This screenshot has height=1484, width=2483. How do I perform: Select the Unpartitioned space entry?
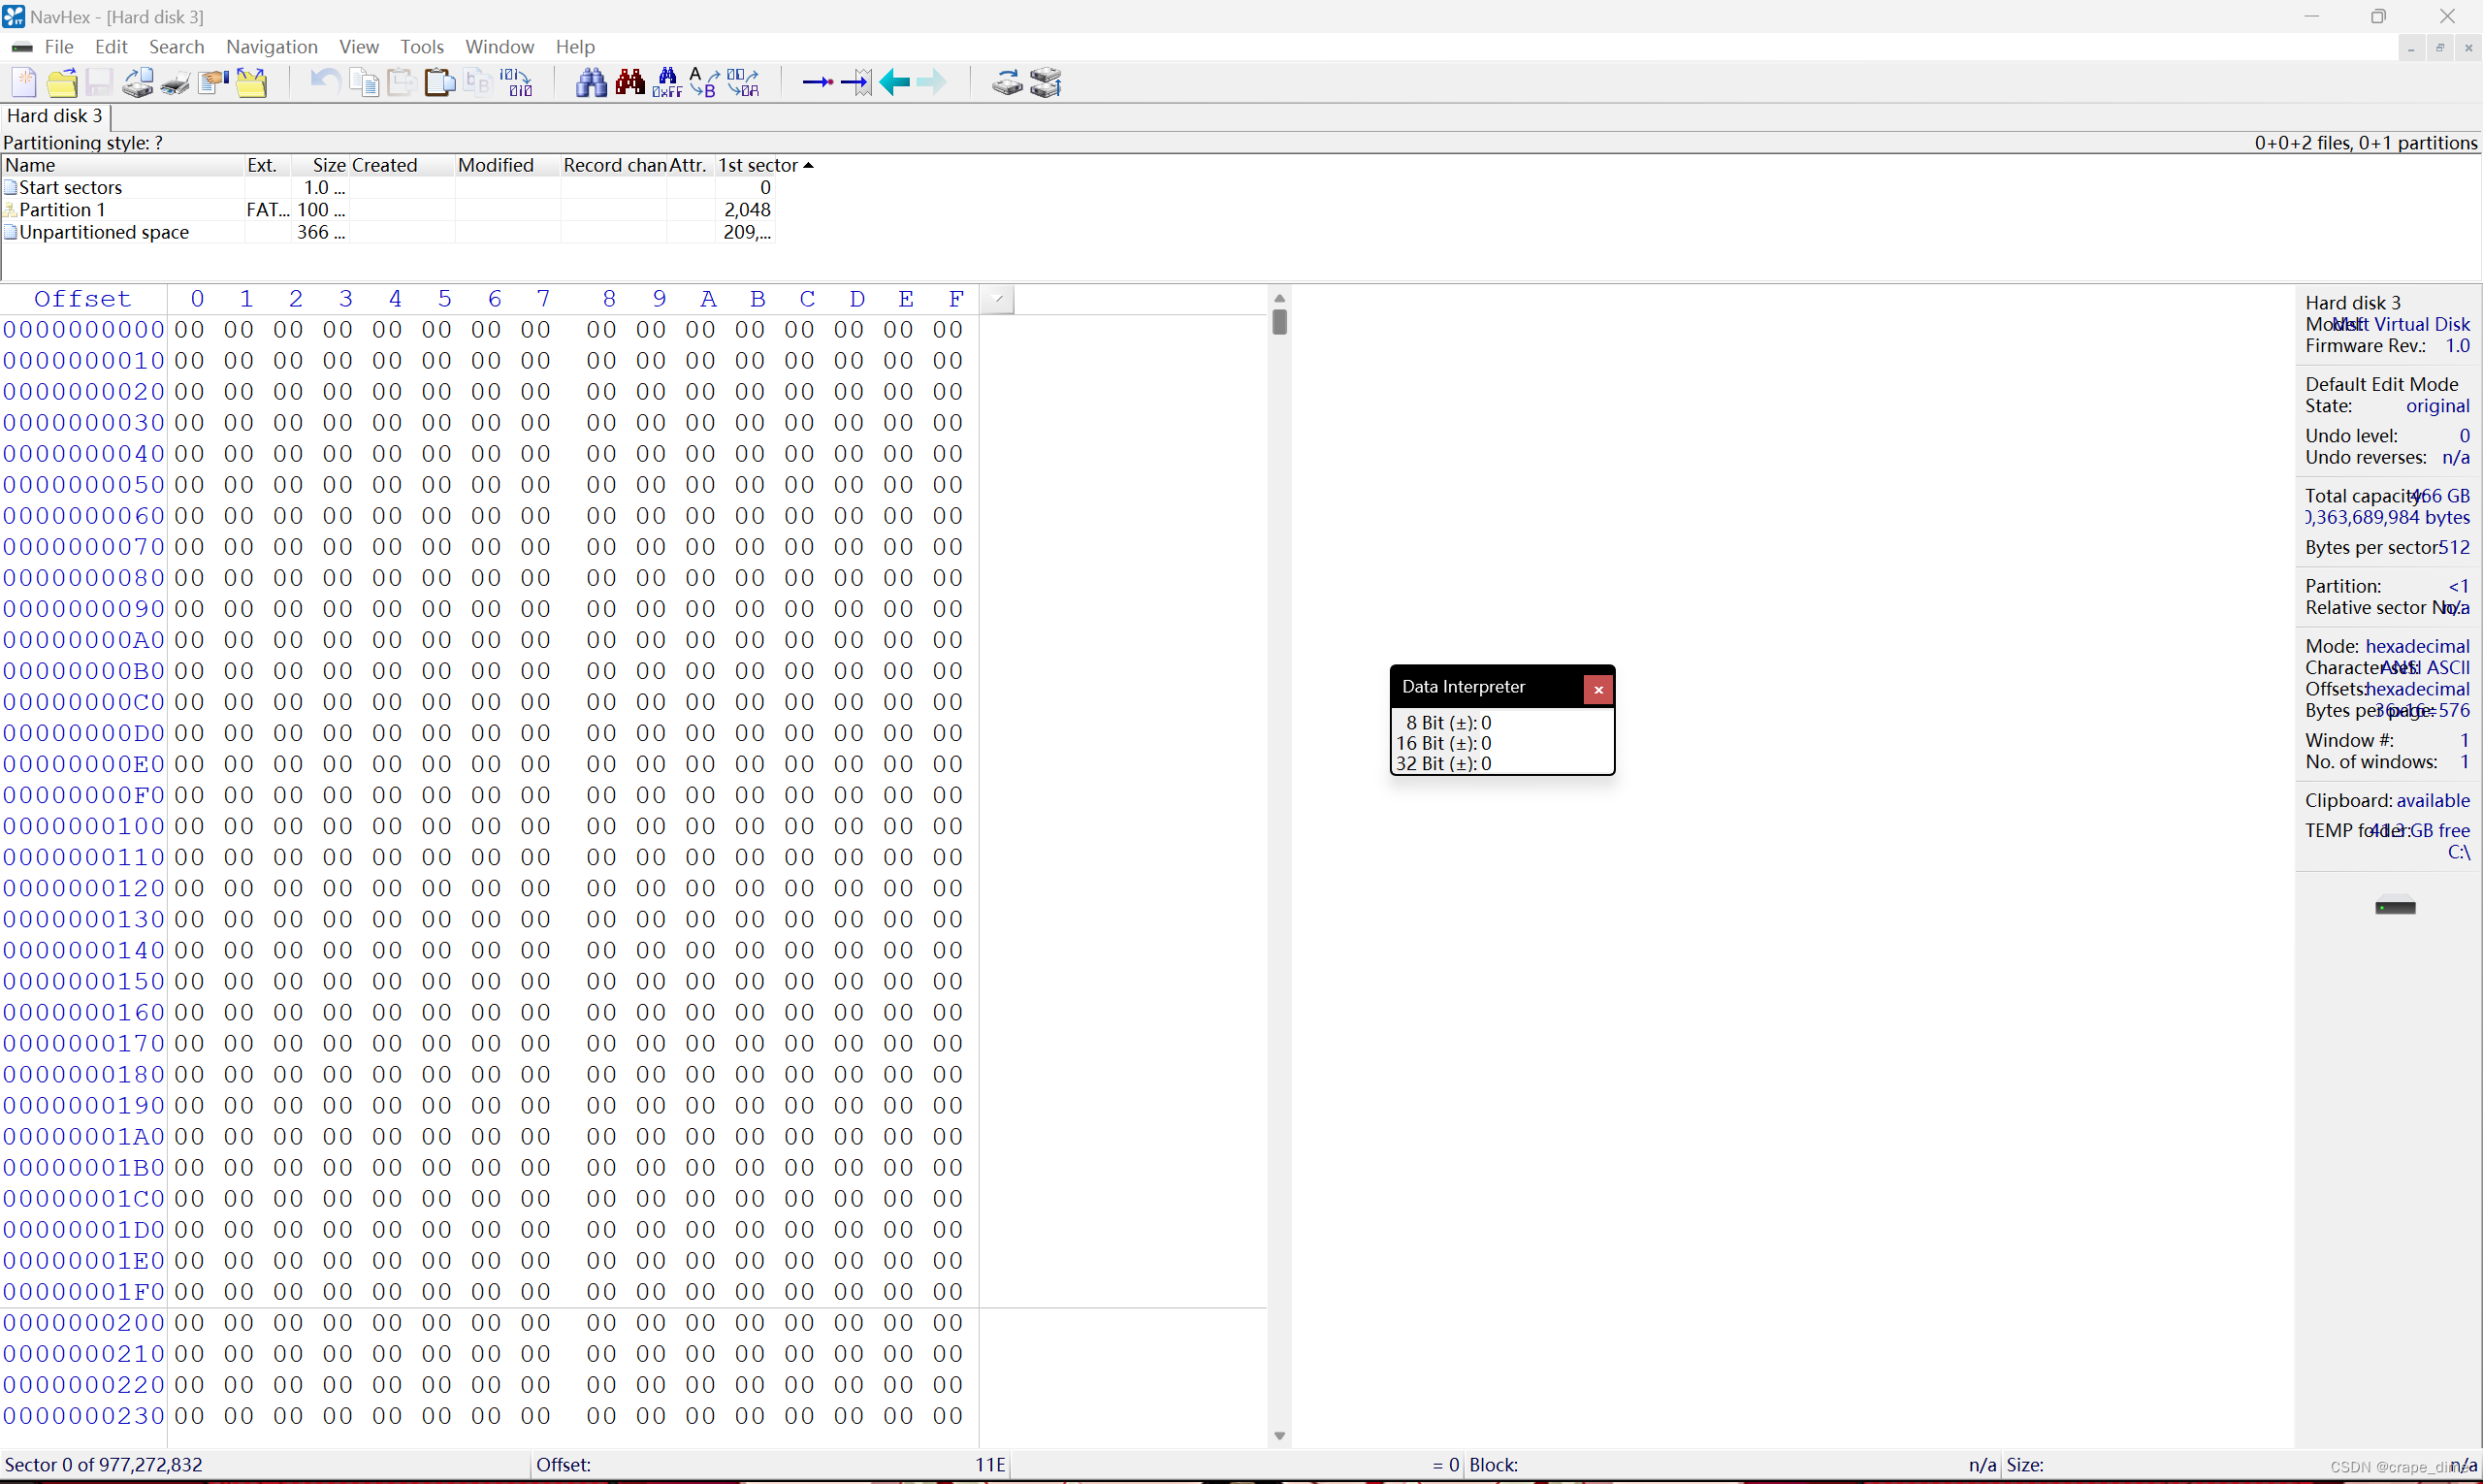104,232
